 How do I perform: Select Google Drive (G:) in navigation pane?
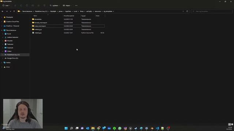[x=12, y=58]
